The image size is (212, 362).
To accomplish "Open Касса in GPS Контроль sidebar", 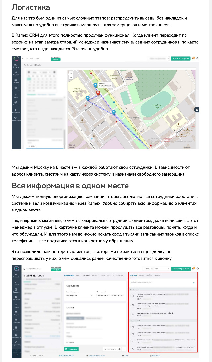I will tap(16, 96).
